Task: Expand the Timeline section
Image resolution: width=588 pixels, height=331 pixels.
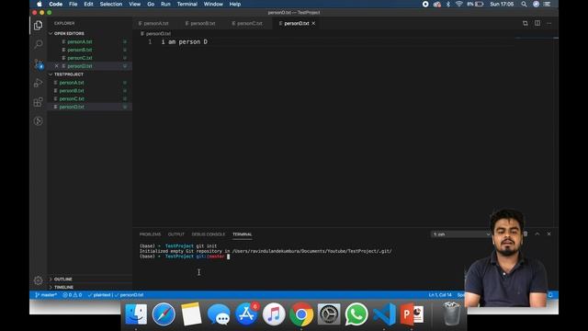Action: [63, 287]
